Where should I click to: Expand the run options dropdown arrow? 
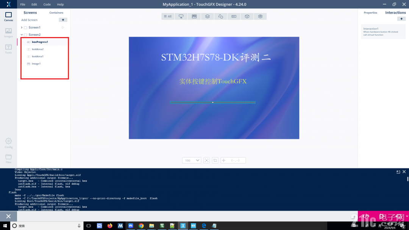(407, 216)
